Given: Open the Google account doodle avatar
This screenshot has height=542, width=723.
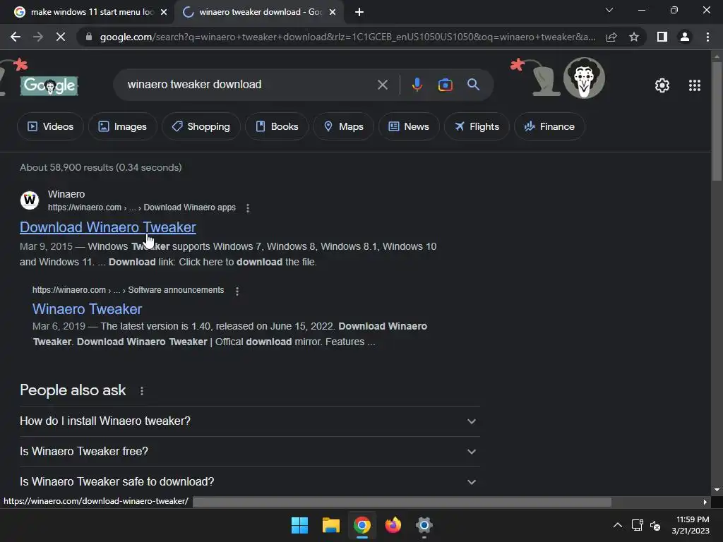Looking at the screenshot, I should click(584, 78).
